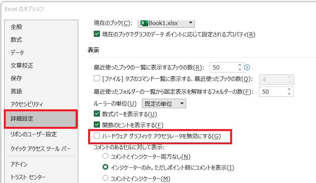The image size is (316, 183).
Task: Select インジケーターのみ radio option
Action: tap(106, 167)
